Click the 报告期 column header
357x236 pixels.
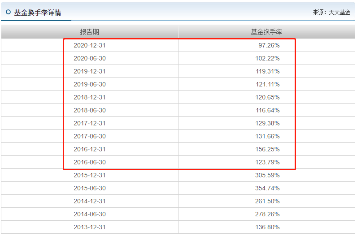[x=90, y=32]
